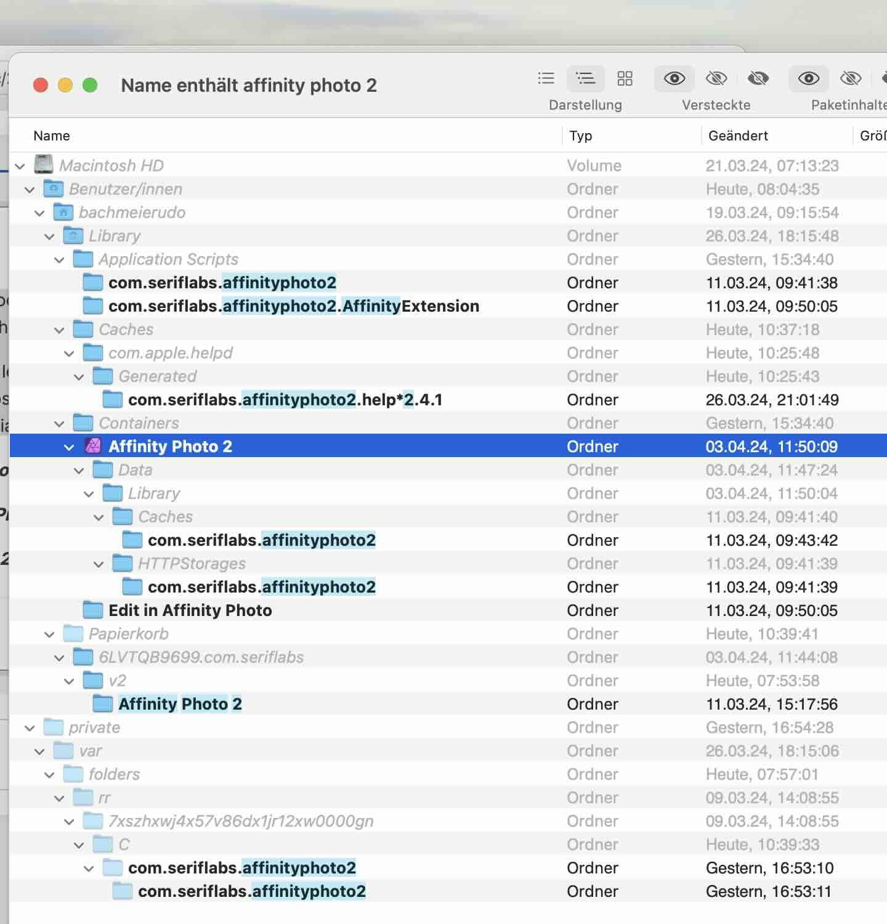Select the hierarchical tree view icon
The height and width of the screenshot is (924, 887).
[585, 78]
